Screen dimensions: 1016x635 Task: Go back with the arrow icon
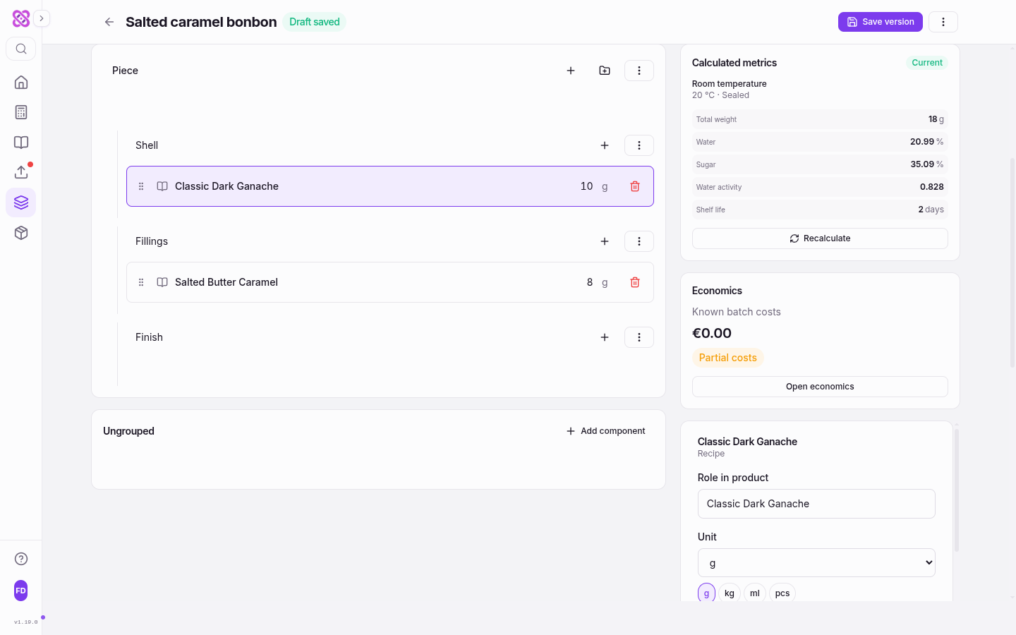click(109, 22)
